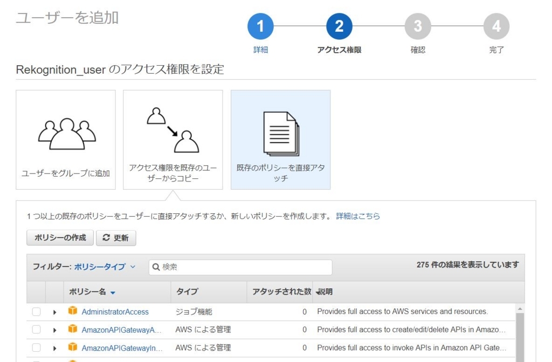This screenshot has height=362, width=552.
Task: Click the アタッチされた数 column header
Action: [281, 291]
